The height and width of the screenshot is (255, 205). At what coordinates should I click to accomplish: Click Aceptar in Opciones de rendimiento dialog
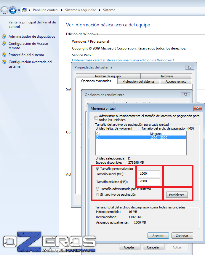[x=129, y=247]
